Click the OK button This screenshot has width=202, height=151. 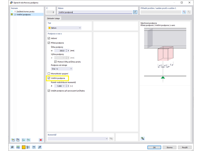pyautogui.click(x=154, y=147)
